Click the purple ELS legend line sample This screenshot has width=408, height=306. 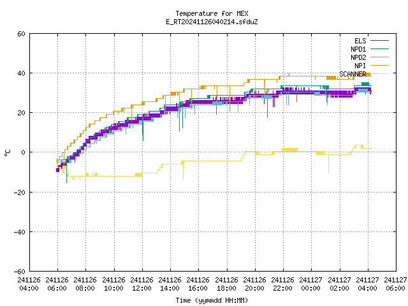[380, 41]
